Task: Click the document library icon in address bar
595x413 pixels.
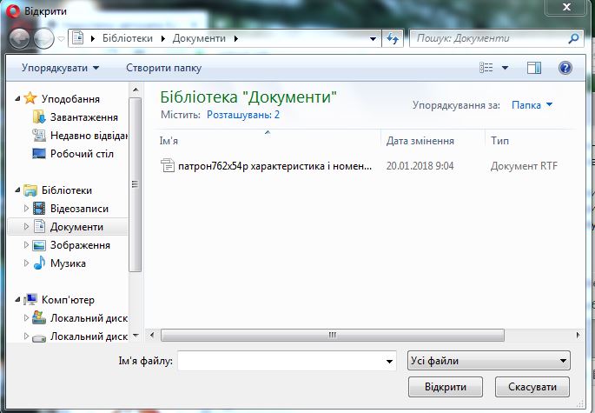Action: (x=78, y=38)
